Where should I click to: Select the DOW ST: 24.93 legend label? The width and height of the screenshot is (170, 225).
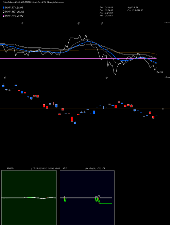click(14, 7)
